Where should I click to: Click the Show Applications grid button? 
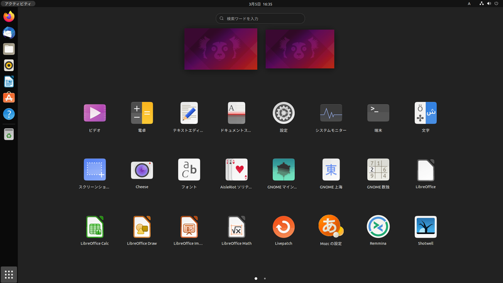(x=9, y=274)
